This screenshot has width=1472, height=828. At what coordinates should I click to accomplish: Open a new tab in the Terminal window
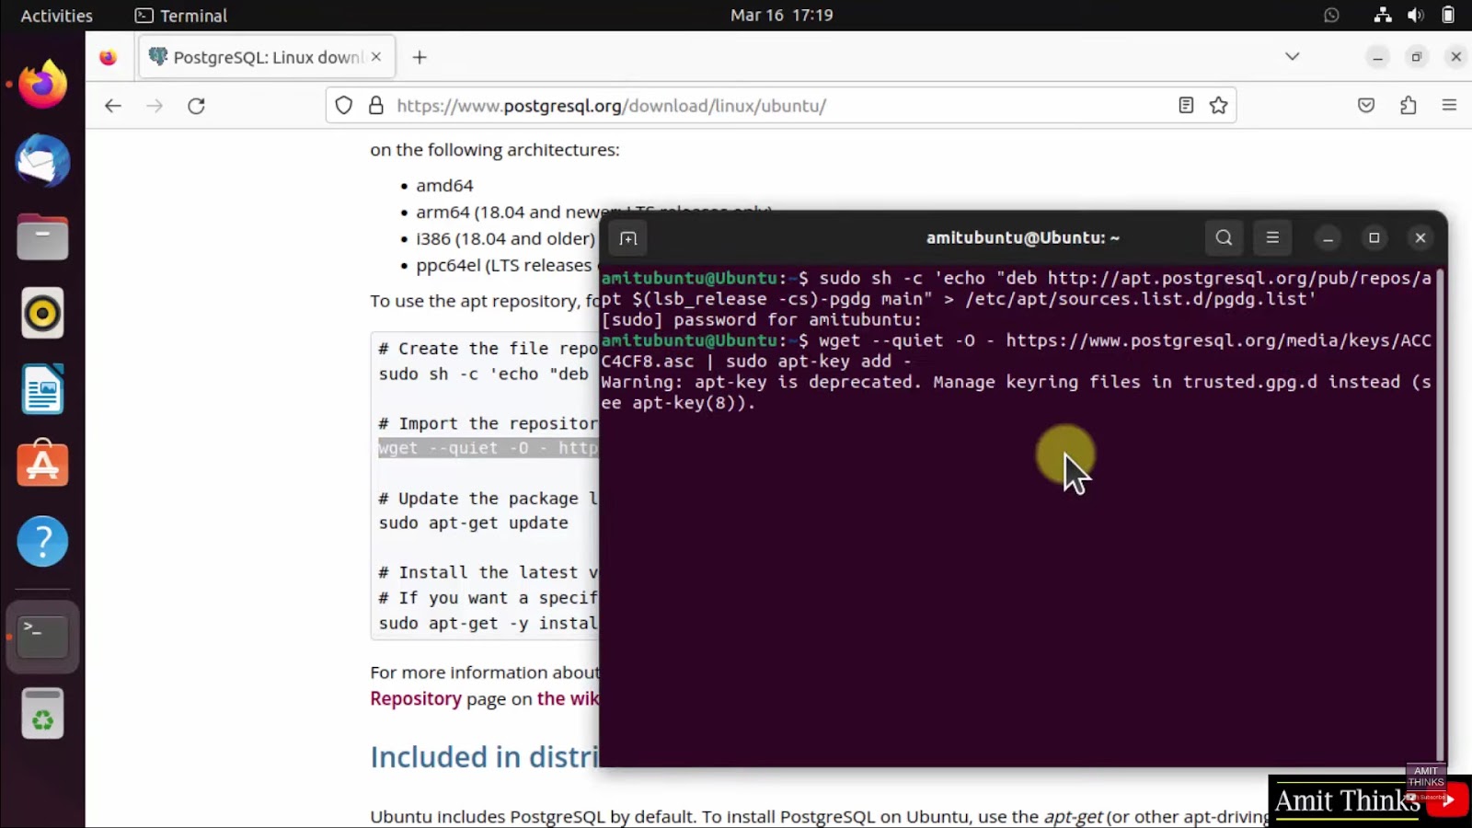point(627,237)
